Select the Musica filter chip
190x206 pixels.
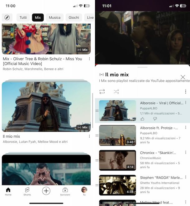point(55,17)
